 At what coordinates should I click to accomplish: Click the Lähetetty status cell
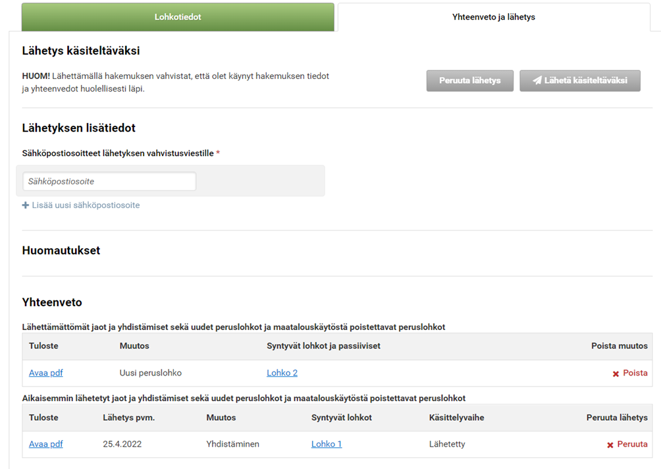pyautogui.click(x=447, y=444)
